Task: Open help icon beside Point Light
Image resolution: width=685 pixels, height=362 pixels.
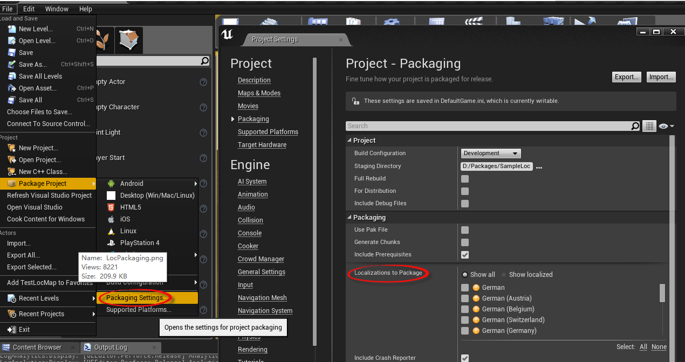Action: tap(203, 133)
